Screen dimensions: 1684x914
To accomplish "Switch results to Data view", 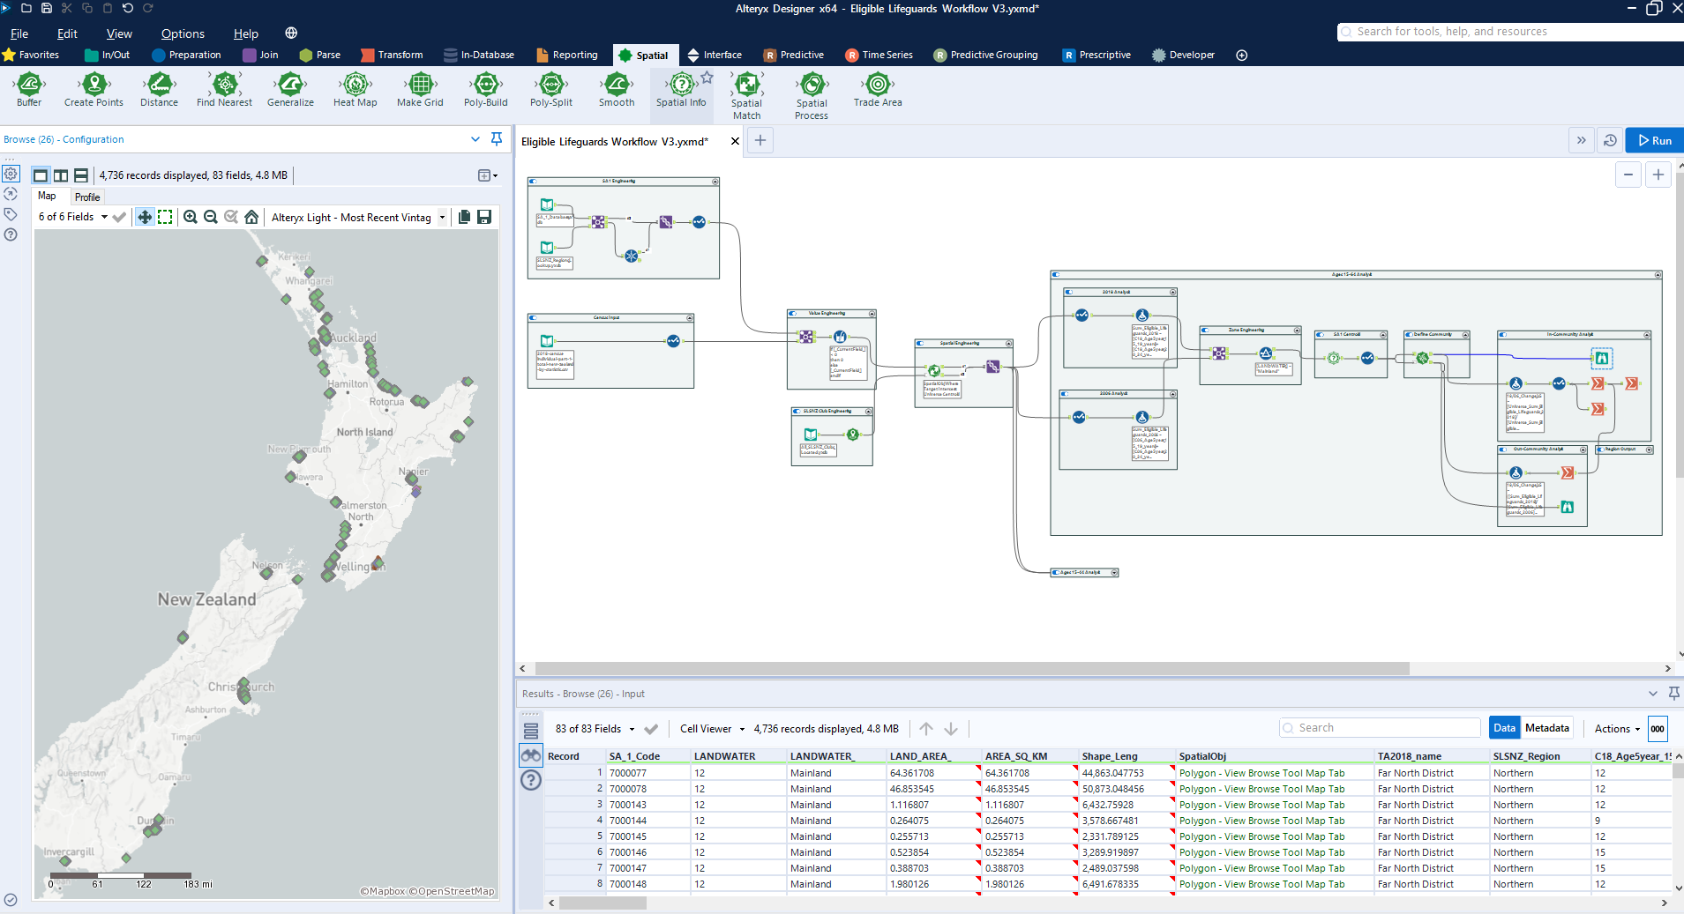I will tap(1504, 728).
